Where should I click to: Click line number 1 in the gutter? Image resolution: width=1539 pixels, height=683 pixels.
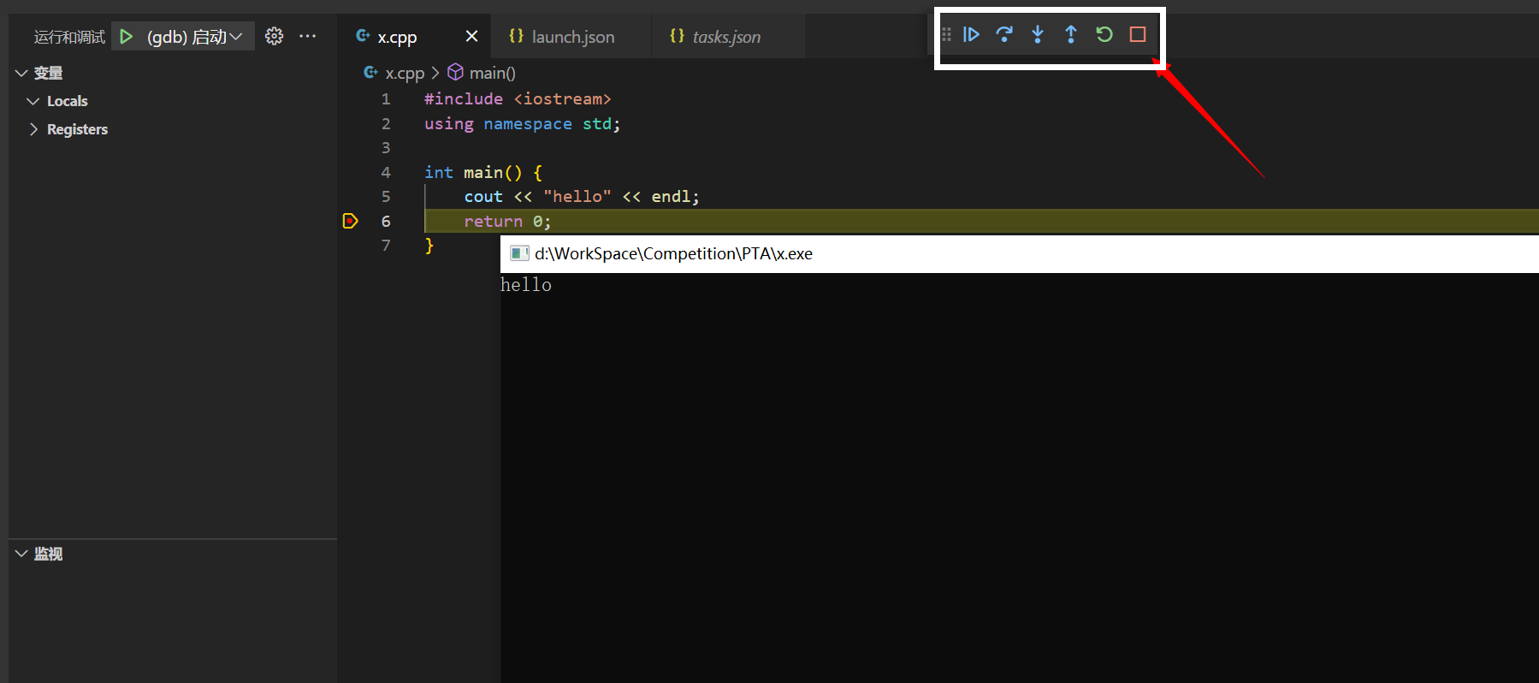click(386, 99)
